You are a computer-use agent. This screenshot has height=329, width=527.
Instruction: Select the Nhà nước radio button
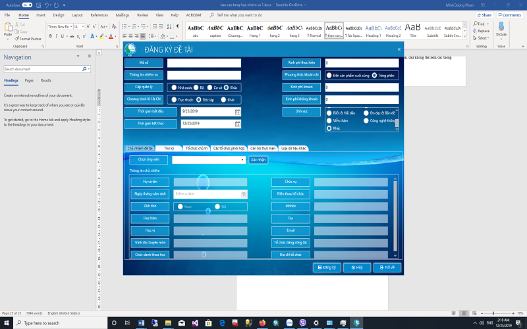coord(173,87)
